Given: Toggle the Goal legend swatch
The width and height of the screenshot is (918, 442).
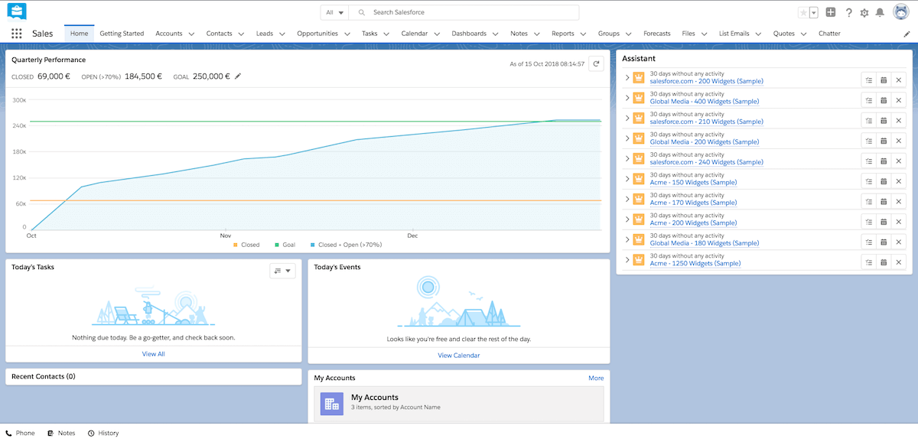Looking at the screenshot, I should [278, 245].
